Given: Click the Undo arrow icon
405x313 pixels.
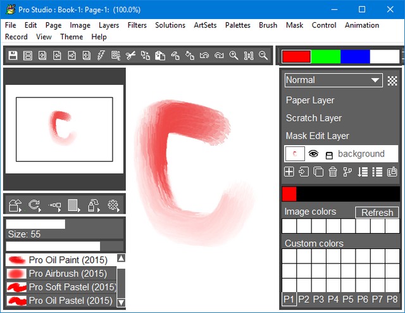Looking at the screenshot, I should pos(204,56).
